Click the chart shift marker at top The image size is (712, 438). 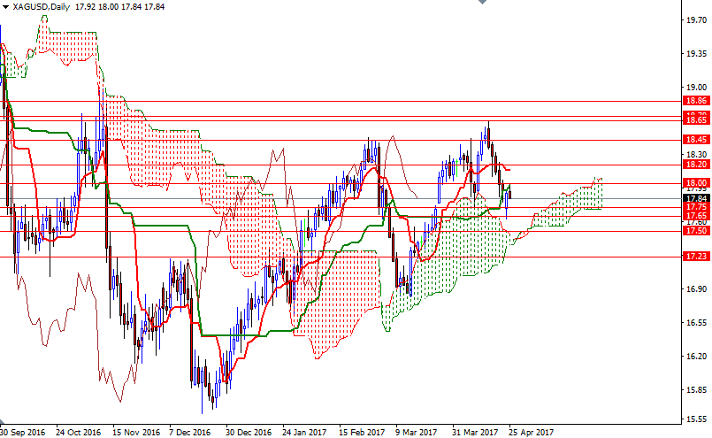pyautogui.click(x=482, y=2)
